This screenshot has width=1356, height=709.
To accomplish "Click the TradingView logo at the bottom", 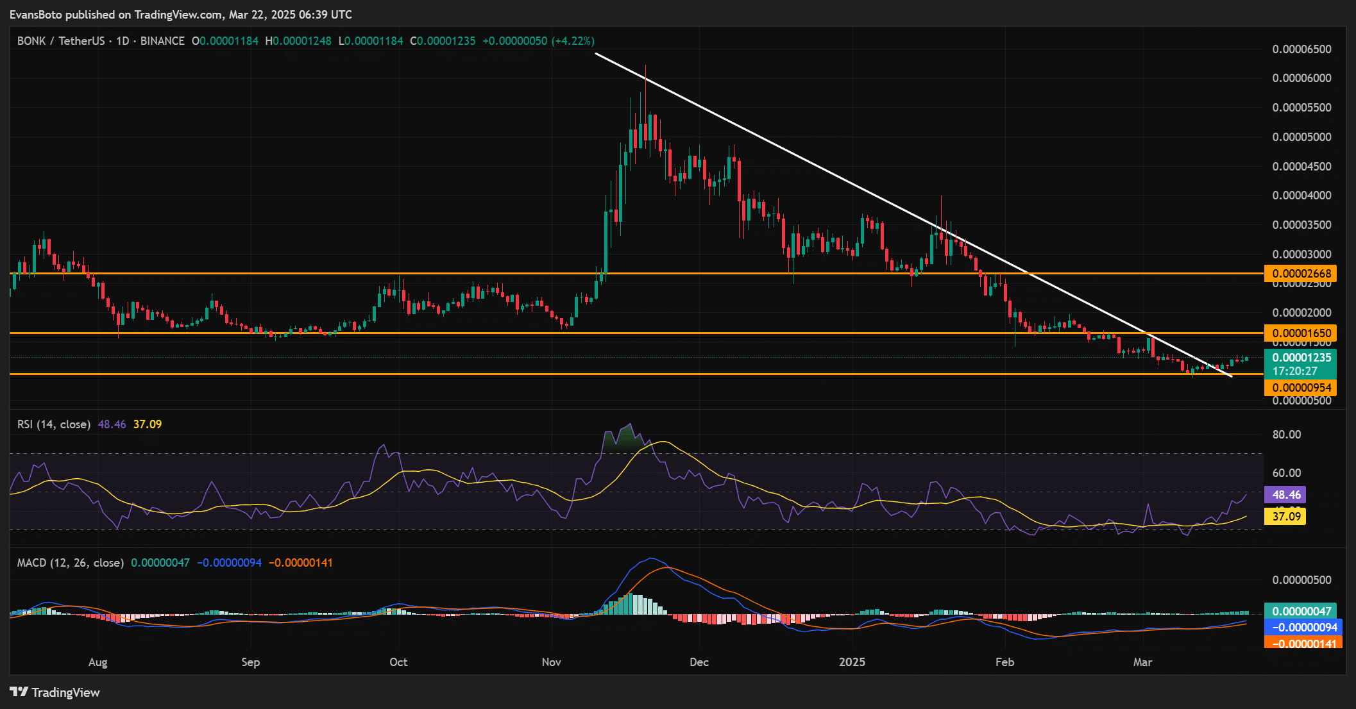I will tap(55, 692).
